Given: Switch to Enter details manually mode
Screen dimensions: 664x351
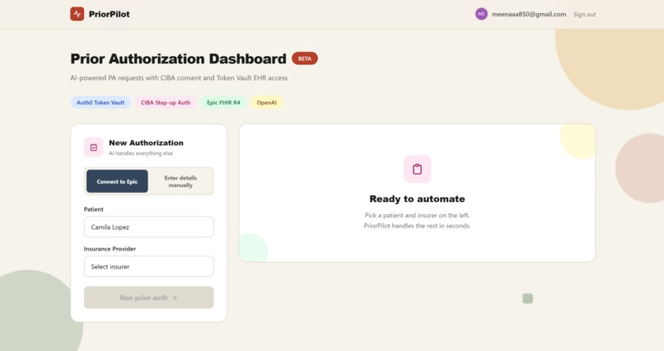Looking at the screenshot, I should pos(180,181).
